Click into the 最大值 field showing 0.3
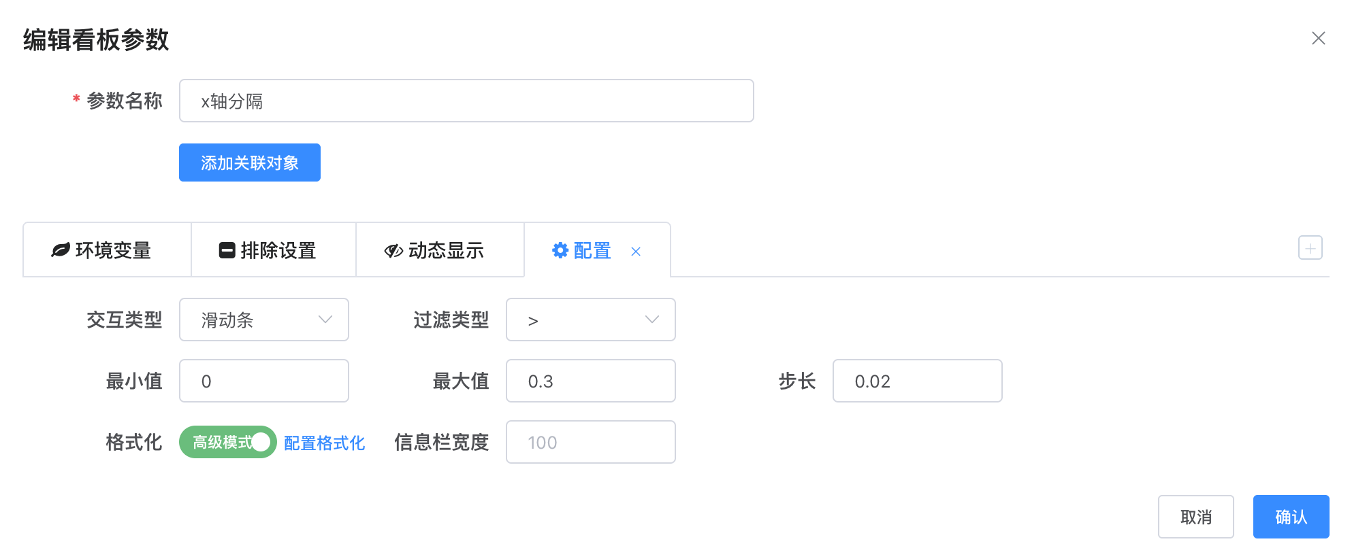1352x548 pixels. pyautogui.click(x=591, y=381)
